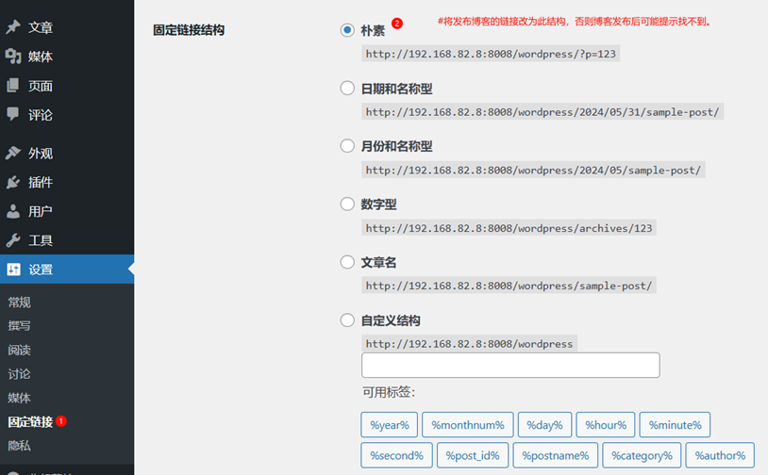
Task: Open the 撰写 settings submenu
Action: click(20, 326)
